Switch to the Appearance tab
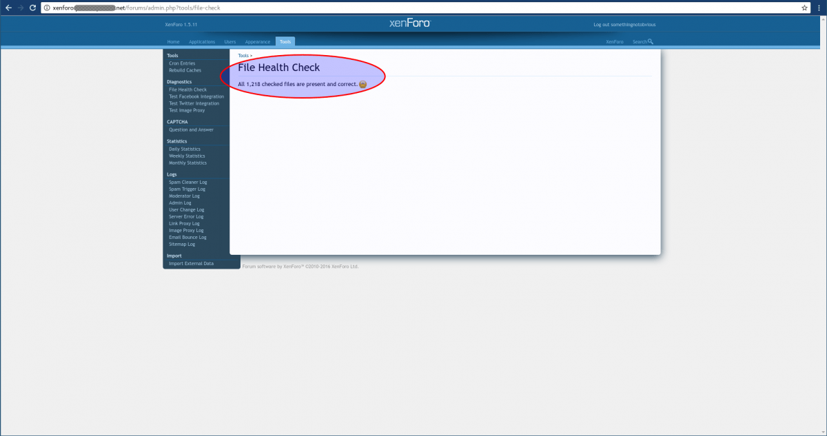The width and height of the screenshot is (827, 436). point(257,41)
